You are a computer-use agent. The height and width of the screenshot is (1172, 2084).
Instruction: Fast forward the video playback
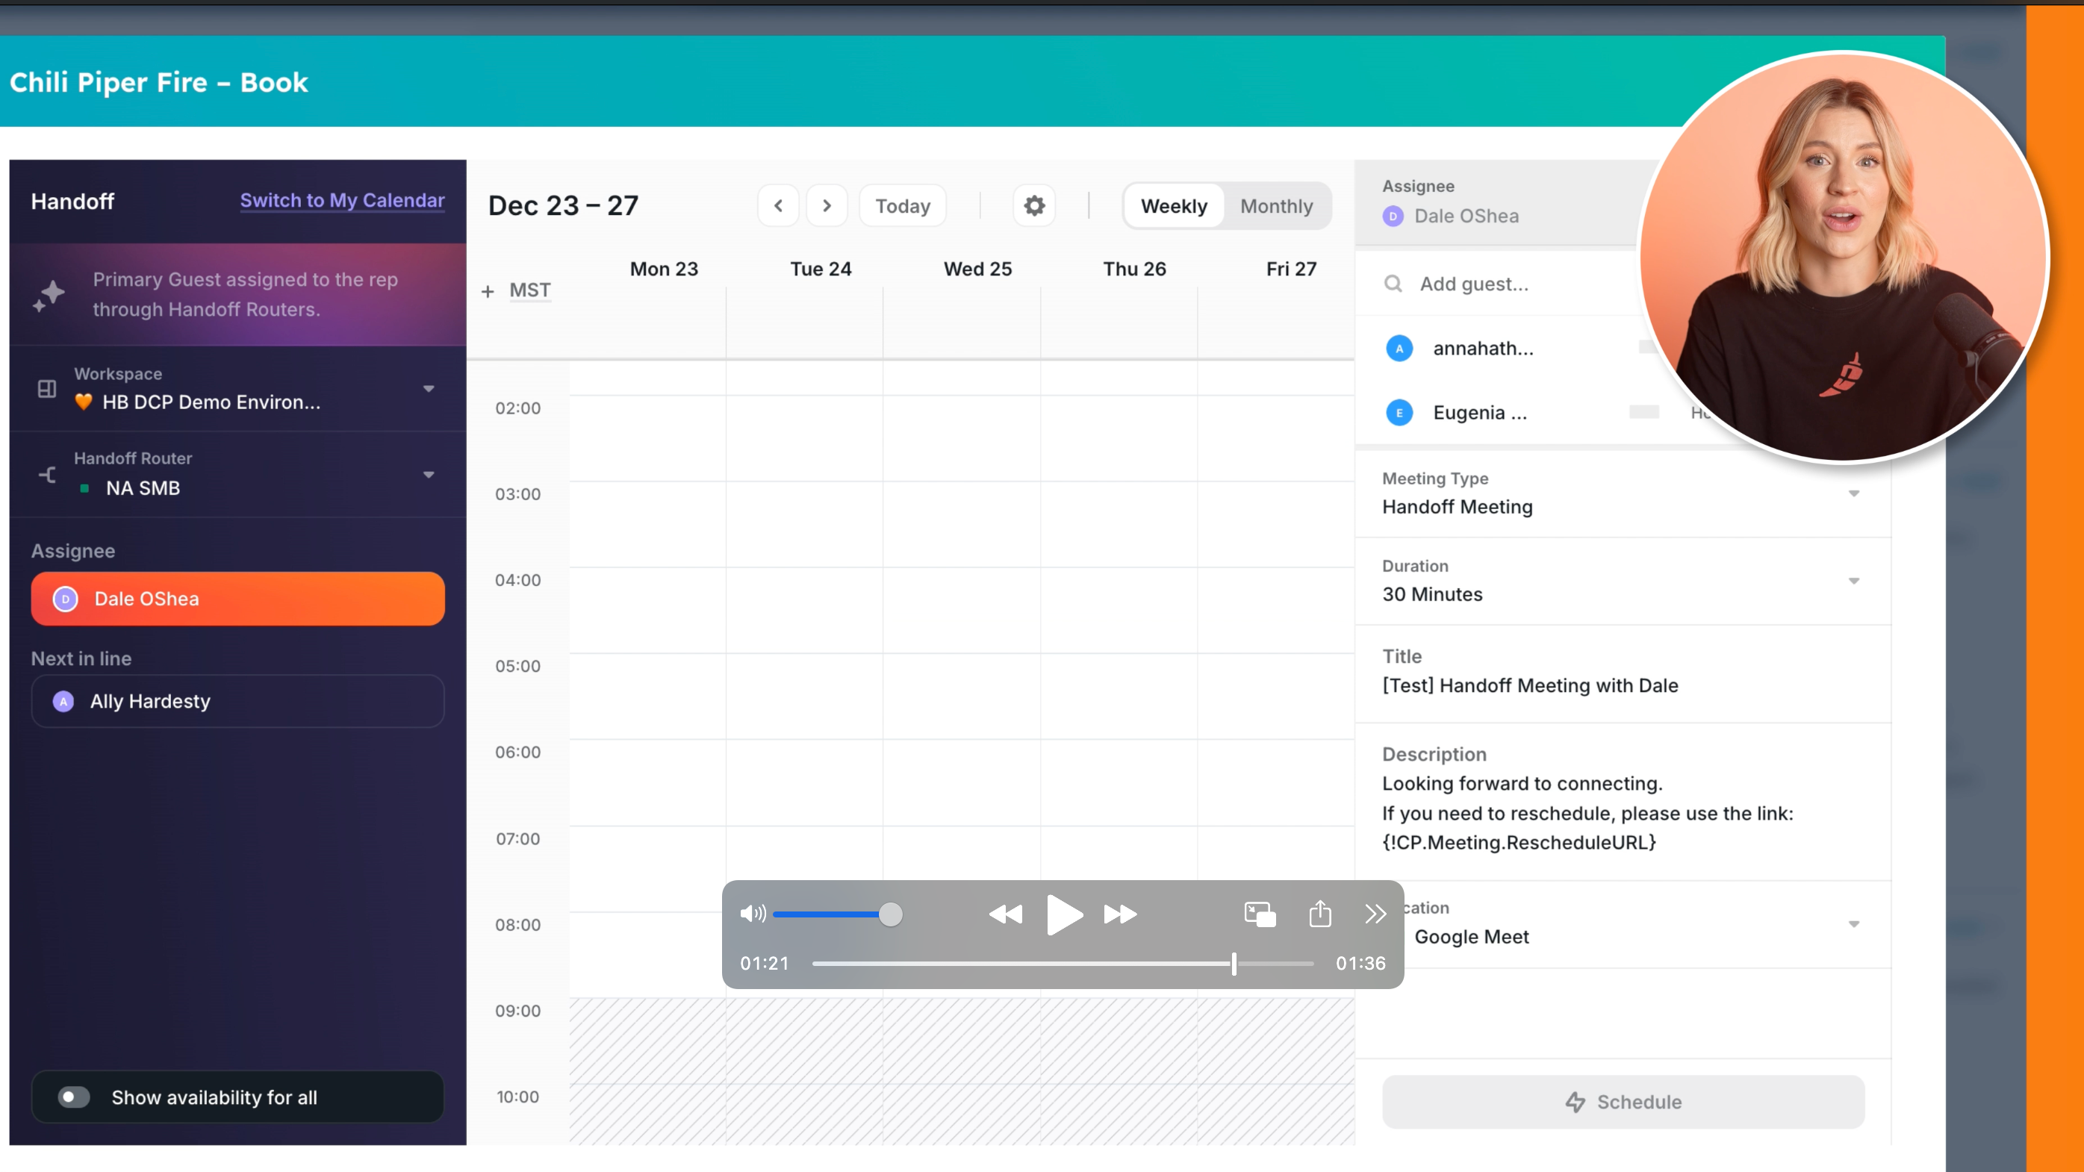point(1121,914)
